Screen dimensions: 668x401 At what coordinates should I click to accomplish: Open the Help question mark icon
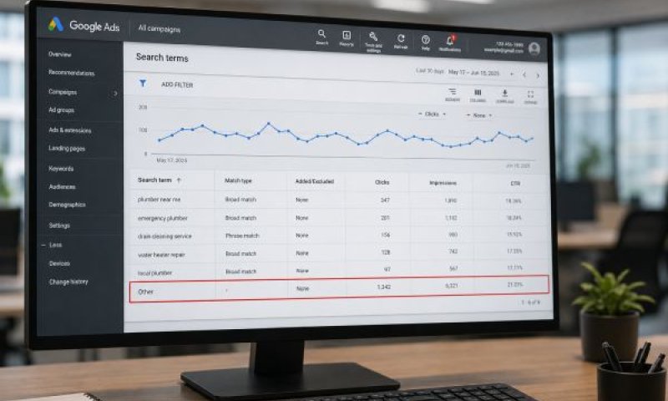click(425, 40)
